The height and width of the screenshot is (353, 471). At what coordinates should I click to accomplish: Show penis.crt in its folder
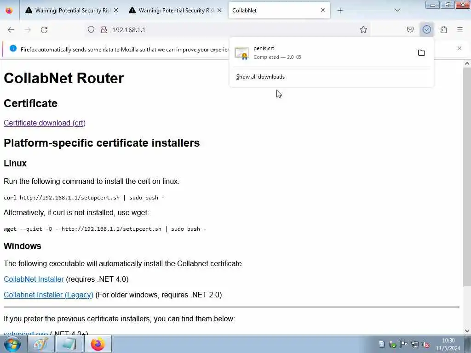421,52
